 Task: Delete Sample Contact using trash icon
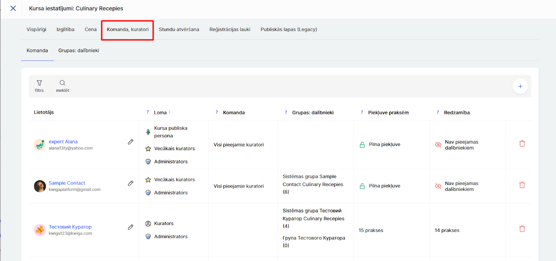522,185
